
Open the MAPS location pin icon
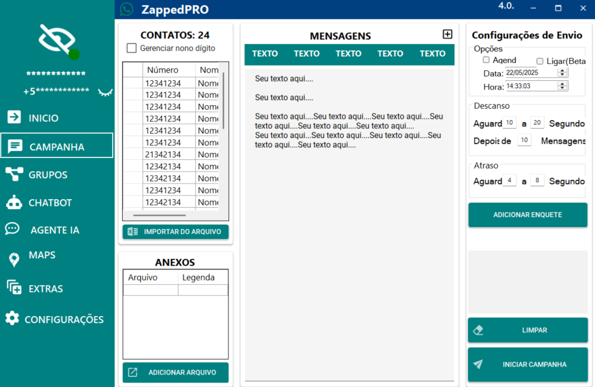[14, 260]
